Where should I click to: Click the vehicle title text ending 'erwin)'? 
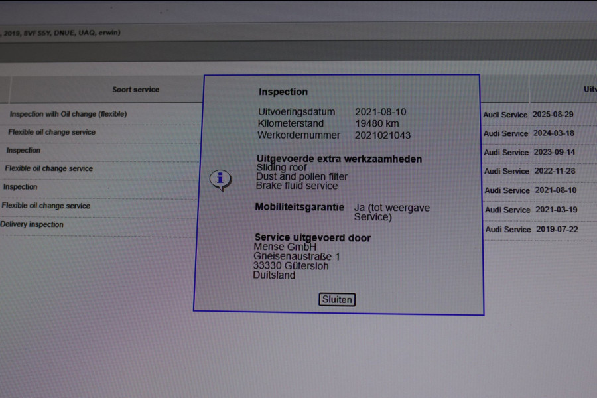pos(60,33)
